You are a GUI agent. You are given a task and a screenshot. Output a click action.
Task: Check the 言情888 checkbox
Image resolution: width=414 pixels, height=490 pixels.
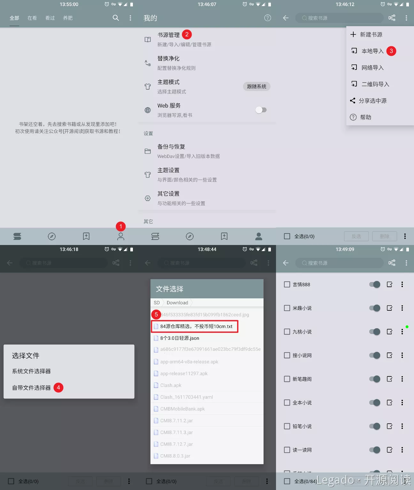287,285
